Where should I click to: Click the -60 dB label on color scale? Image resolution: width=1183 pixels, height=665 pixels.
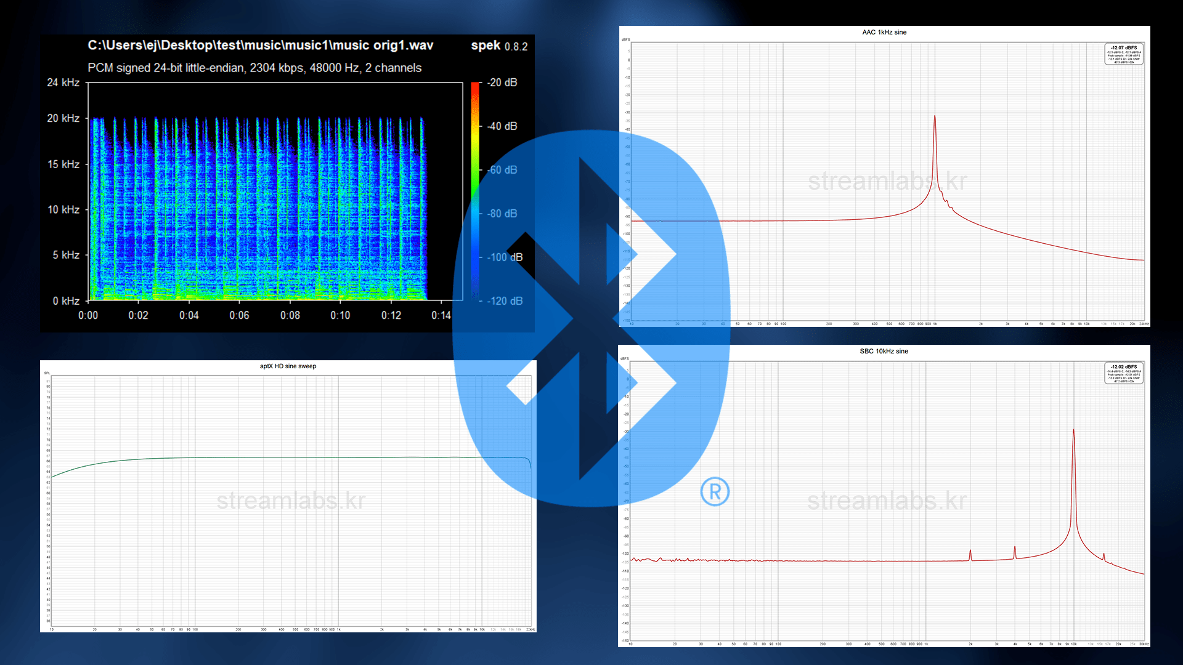pyautogui.click(x=502, y=170)
